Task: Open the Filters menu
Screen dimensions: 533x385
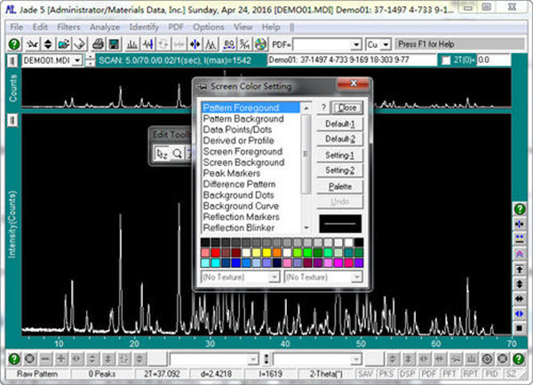Action: [67, 27]
